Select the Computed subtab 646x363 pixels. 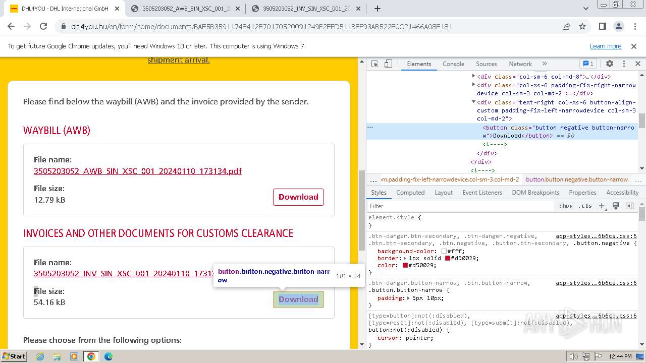pyautogui.click(x=410, y=193)
